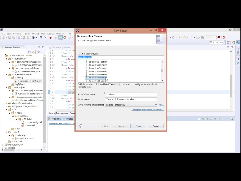The height and width of the screenshot is (181, 241).
Task: Select pom.xml in Package Explorer
Action: point(18,141)
